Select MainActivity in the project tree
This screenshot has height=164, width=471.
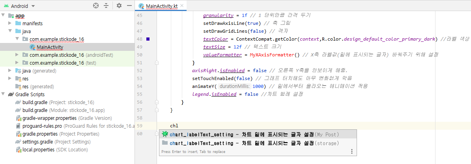[x=50, y=47]
